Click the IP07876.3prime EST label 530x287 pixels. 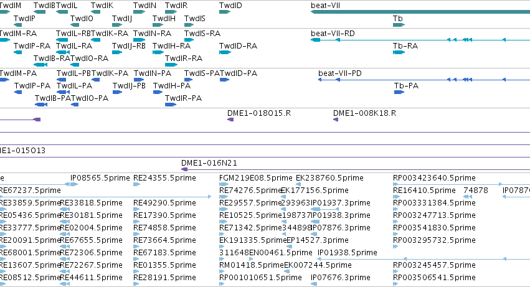341,227
